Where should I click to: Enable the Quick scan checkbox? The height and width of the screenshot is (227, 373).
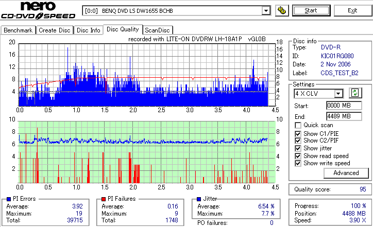pos(298,125)
